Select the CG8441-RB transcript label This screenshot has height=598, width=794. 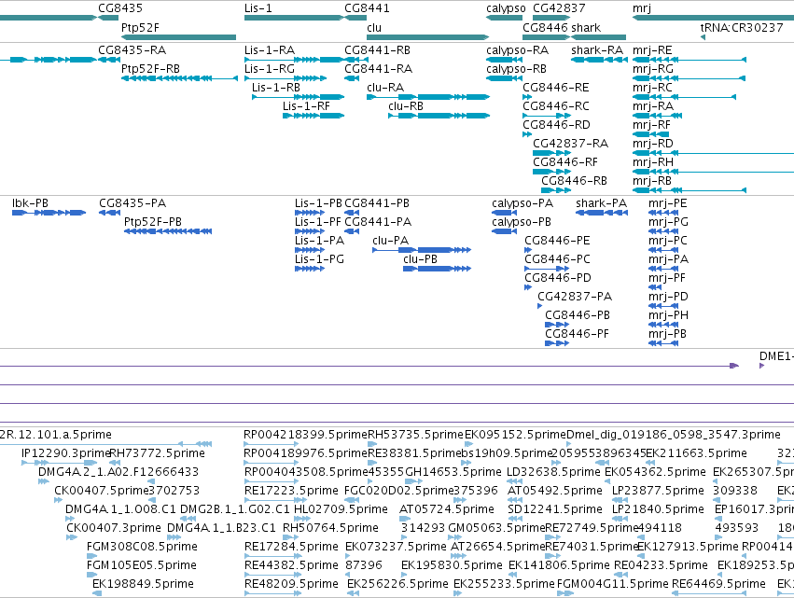(x=378, y=50)
